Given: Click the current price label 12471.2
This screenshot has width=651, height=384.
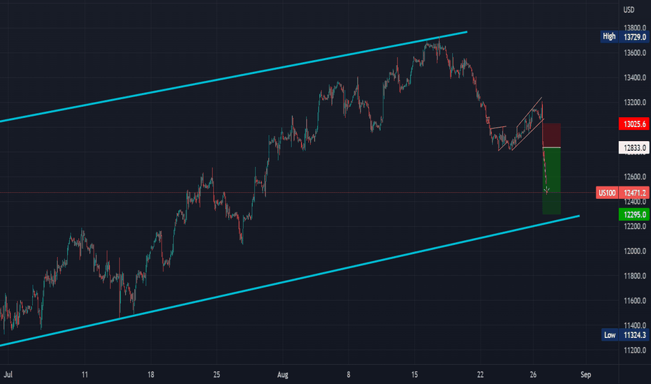Looking at the screenshot, I should [634, 193].
